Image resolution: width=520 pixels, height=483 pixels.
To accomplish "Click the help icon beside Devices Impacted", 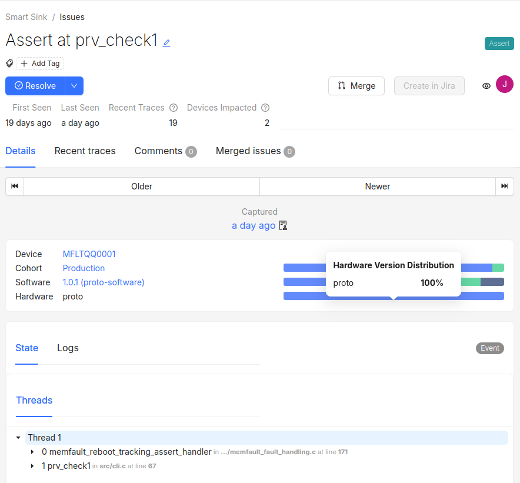I will [265, 108].
